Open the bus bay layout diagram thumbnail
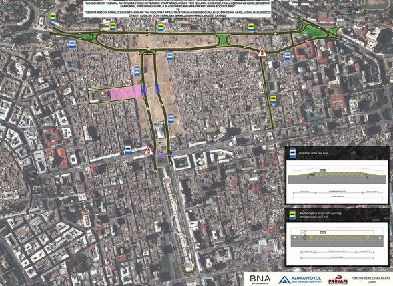393x286 pixels. [x=337, y=182]
